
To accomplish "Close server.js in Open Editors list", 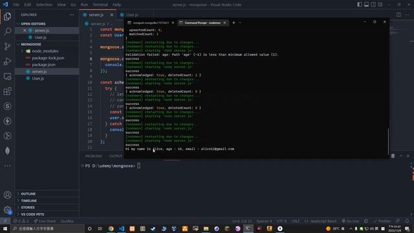I will (x=25, y=30).
